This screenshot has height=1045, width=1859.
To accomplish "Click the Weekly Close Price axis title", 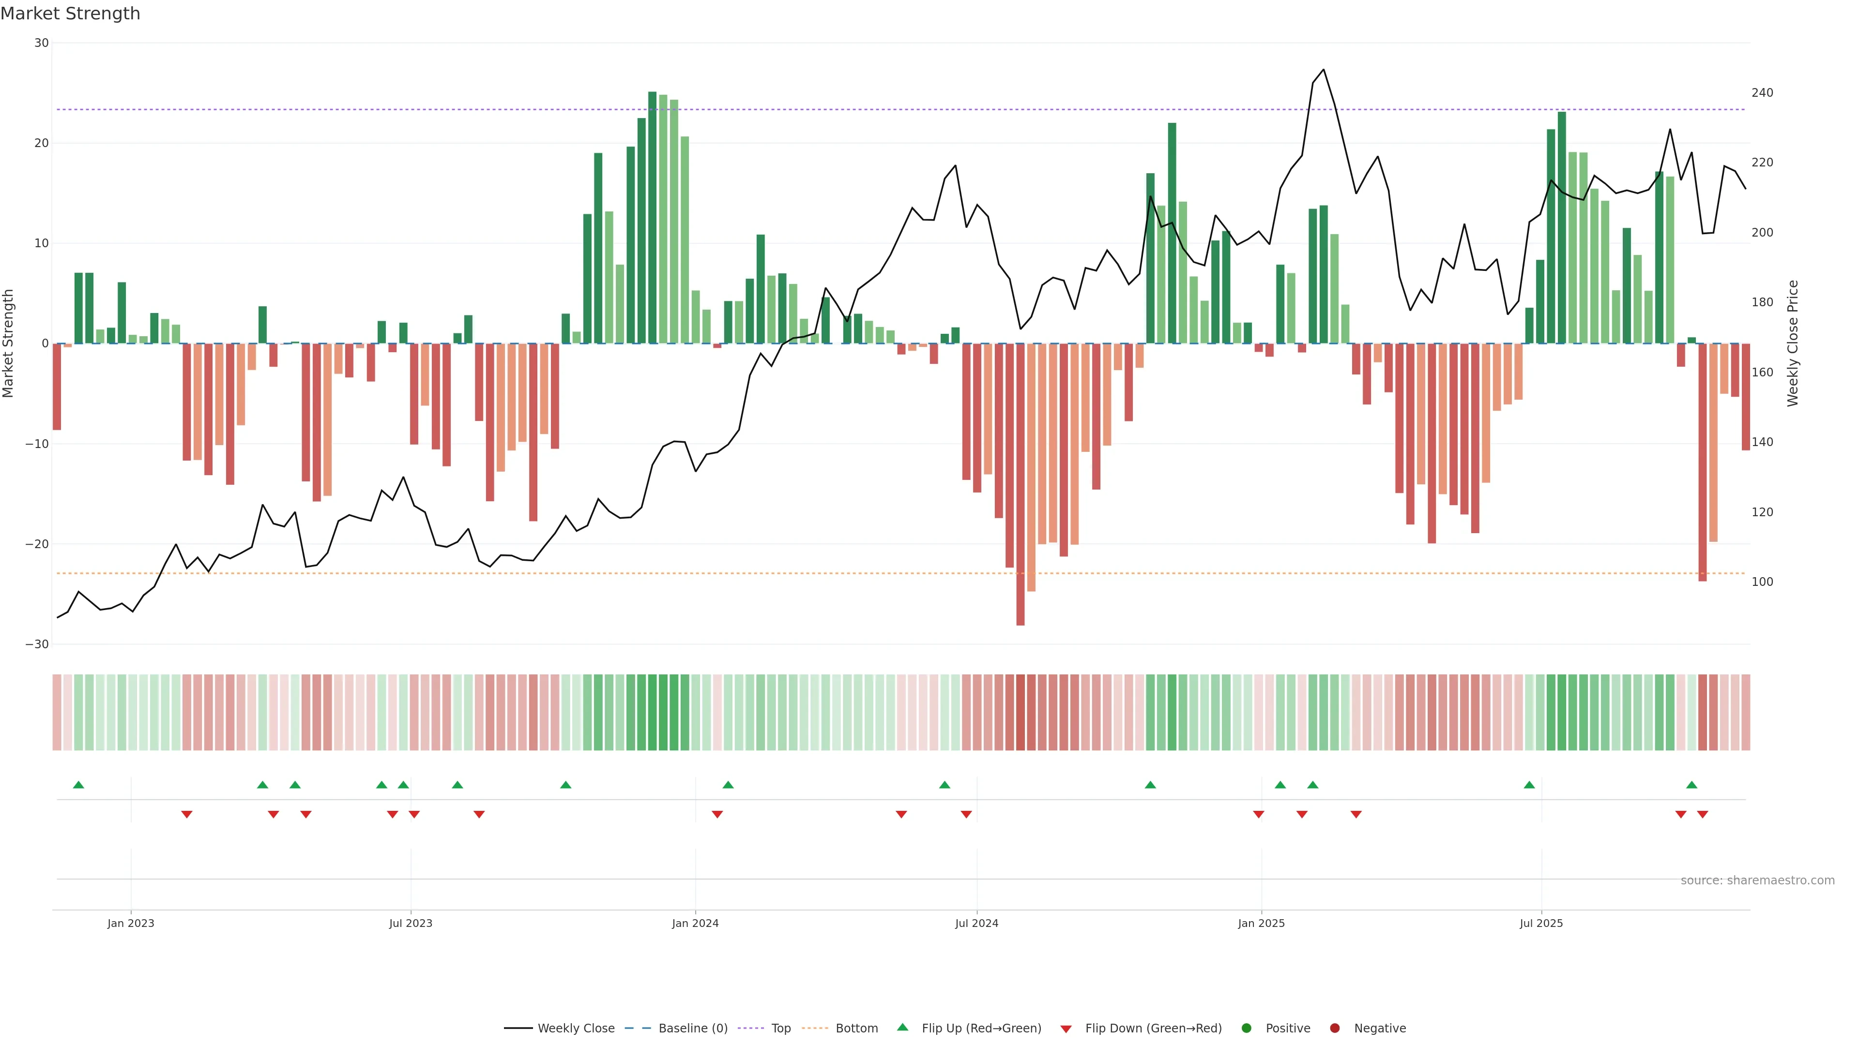I will [1793, 343].
